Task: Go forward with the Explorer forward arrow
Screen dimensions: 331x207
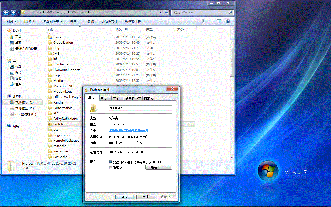Action: point(13,12)
